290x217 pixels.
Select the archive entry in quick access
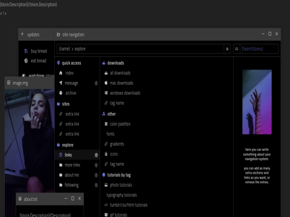(71, 93)
